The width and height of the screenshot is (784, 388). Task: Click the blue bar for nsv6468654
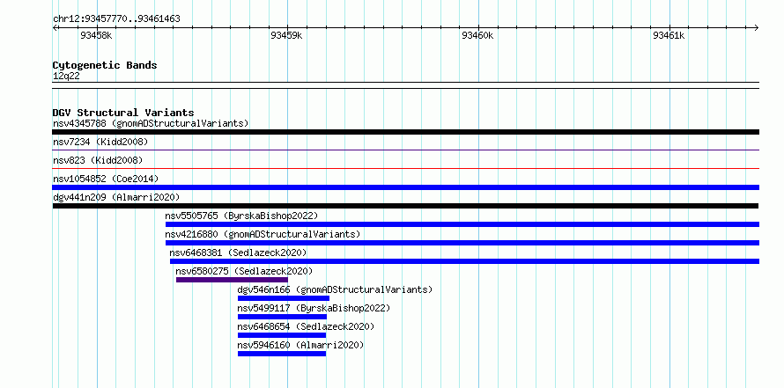(282, 335)
